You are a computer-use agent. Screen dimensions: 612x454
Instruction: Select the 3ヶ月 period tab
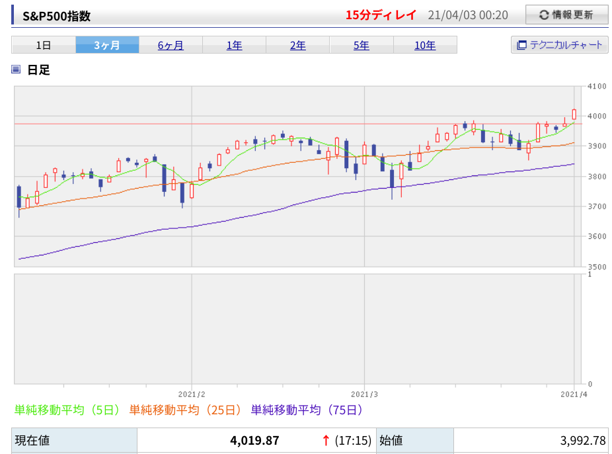pyautogui.click(x=107, y=45)
